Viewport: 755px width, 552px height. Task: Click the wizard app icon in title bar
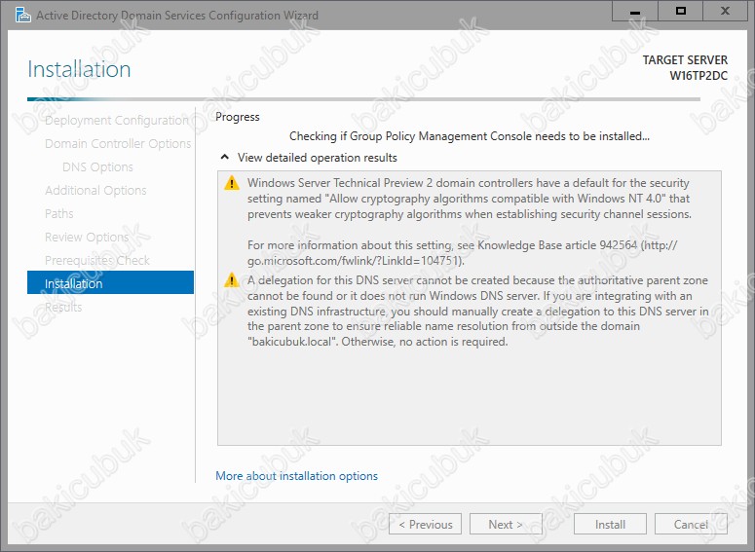(15, 15)
